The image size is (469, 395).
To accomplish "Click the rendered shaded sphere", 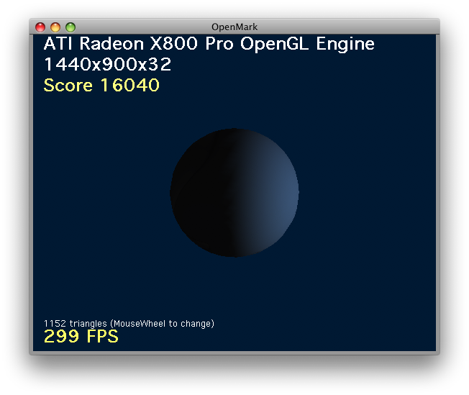I will point(234,193).
